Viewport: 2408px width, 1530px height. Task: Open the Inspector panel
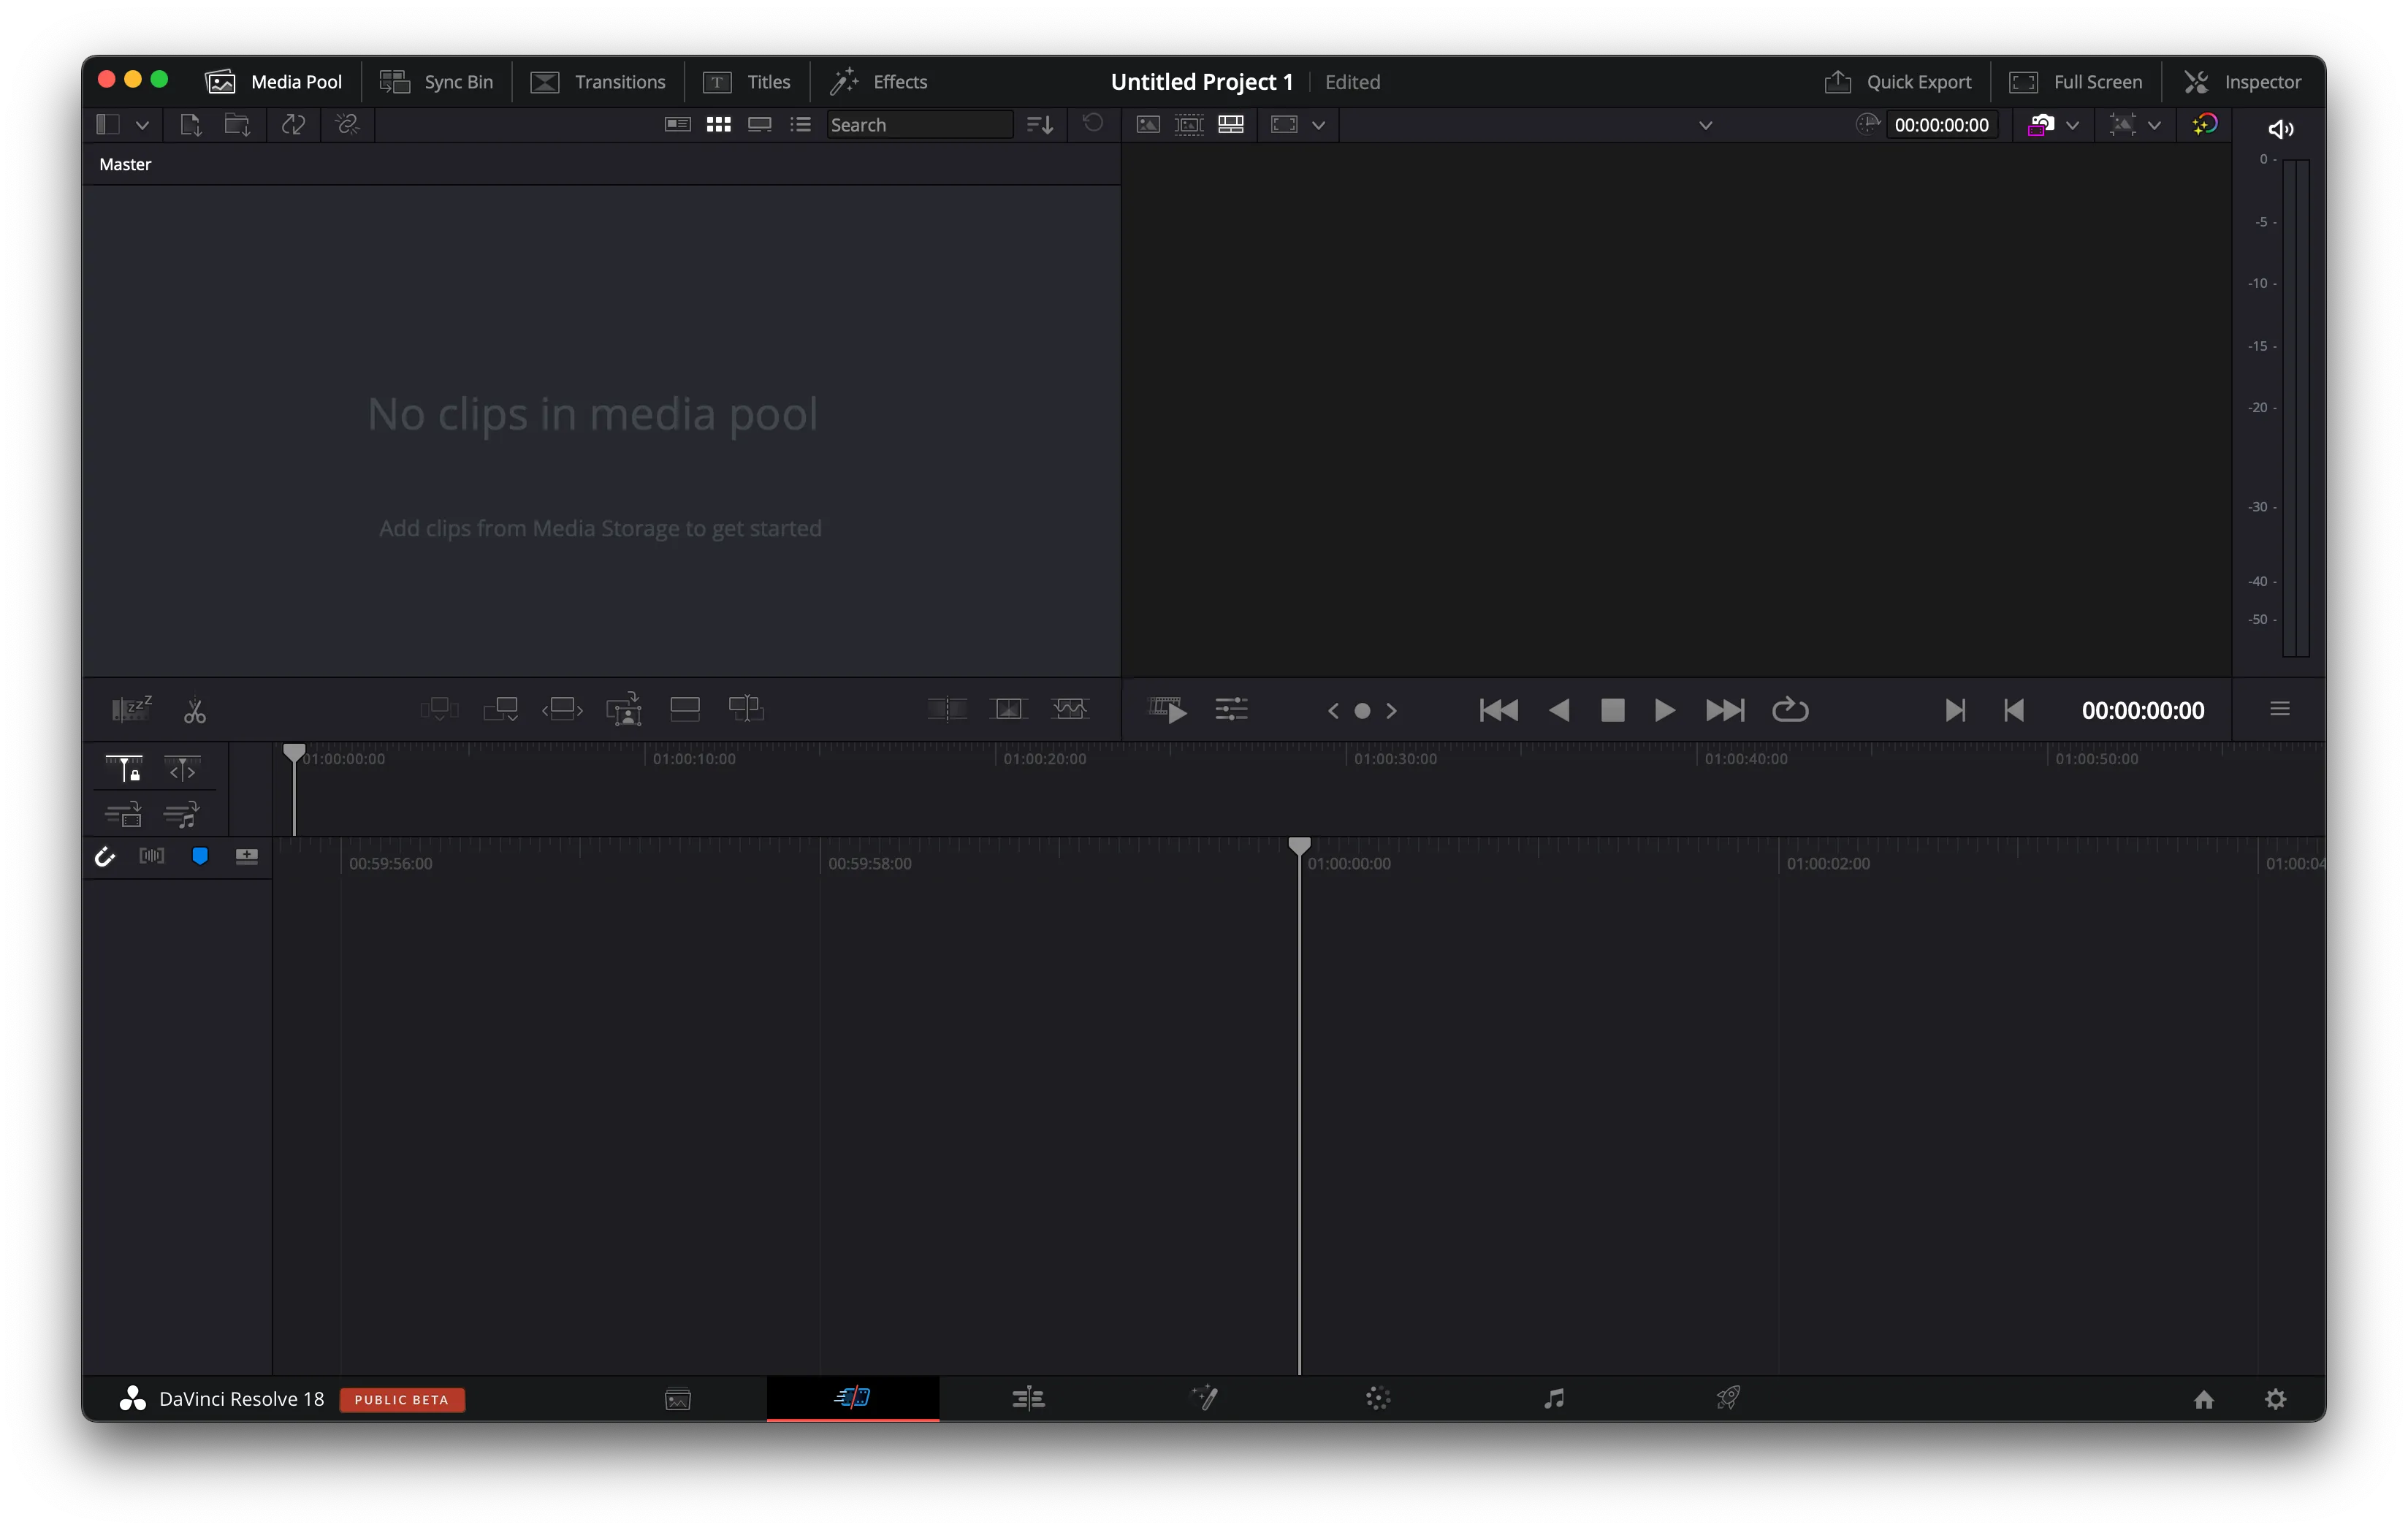point(2243,82)
